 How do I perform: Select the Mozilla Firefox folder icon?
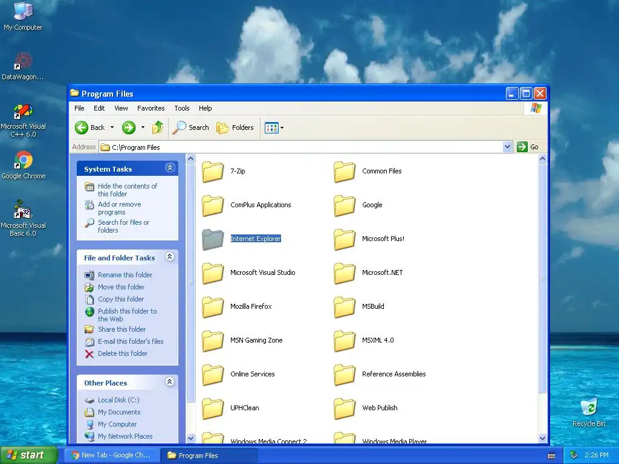tap(213, 308)
